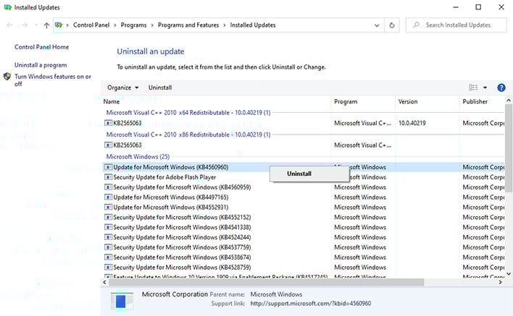Image resolution: width=513 pixels, height=316 pixels.
Task: Click the horizontal scrollbar thumb
Action: click(267, 282)
